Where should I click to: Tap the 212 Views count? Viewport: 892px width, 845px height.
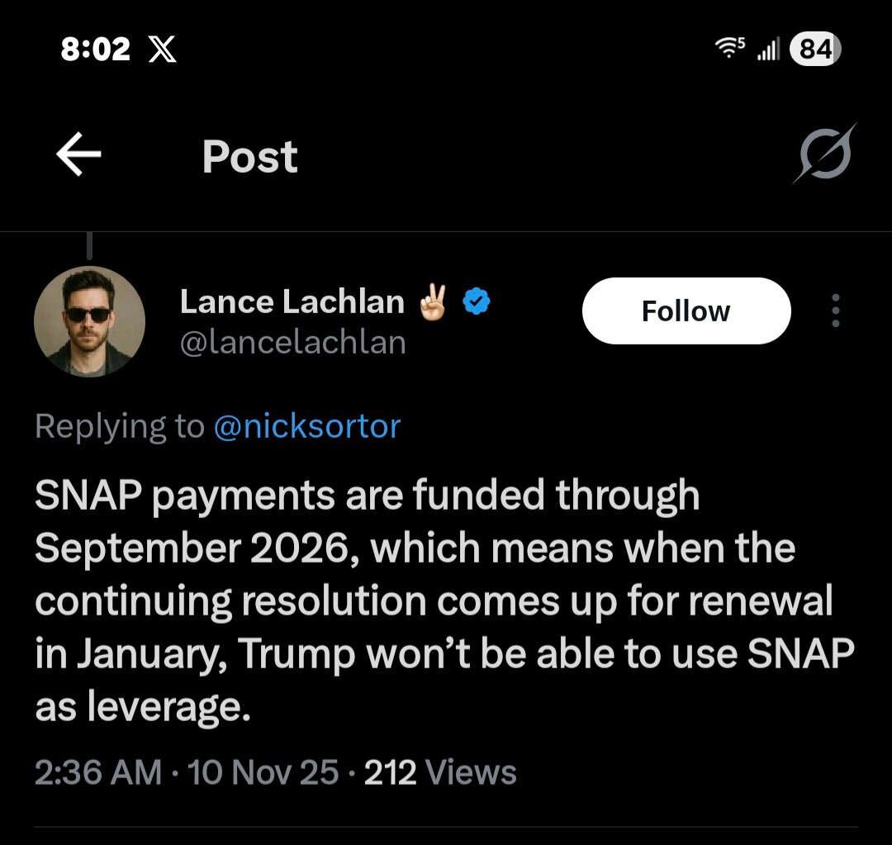(x=440, y=772)
